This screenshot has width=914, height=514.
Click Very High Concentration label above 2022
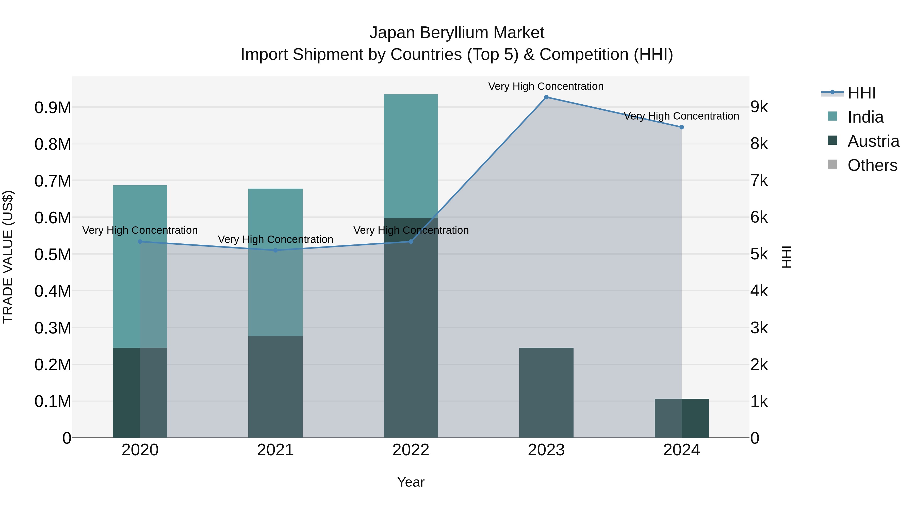(x=411, y=230)
